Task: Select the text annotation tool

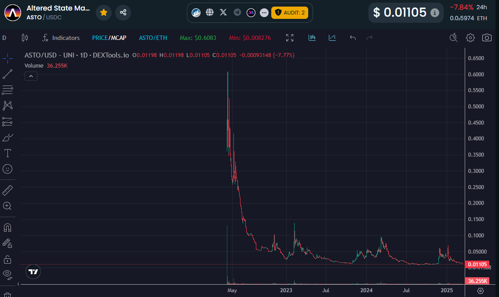Action: 7,154
